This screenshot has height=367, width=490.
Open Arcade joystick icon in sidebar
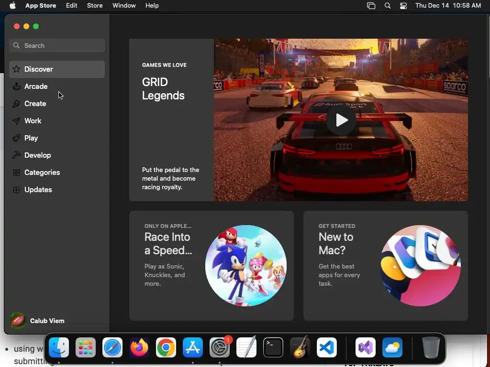(16, 86)
